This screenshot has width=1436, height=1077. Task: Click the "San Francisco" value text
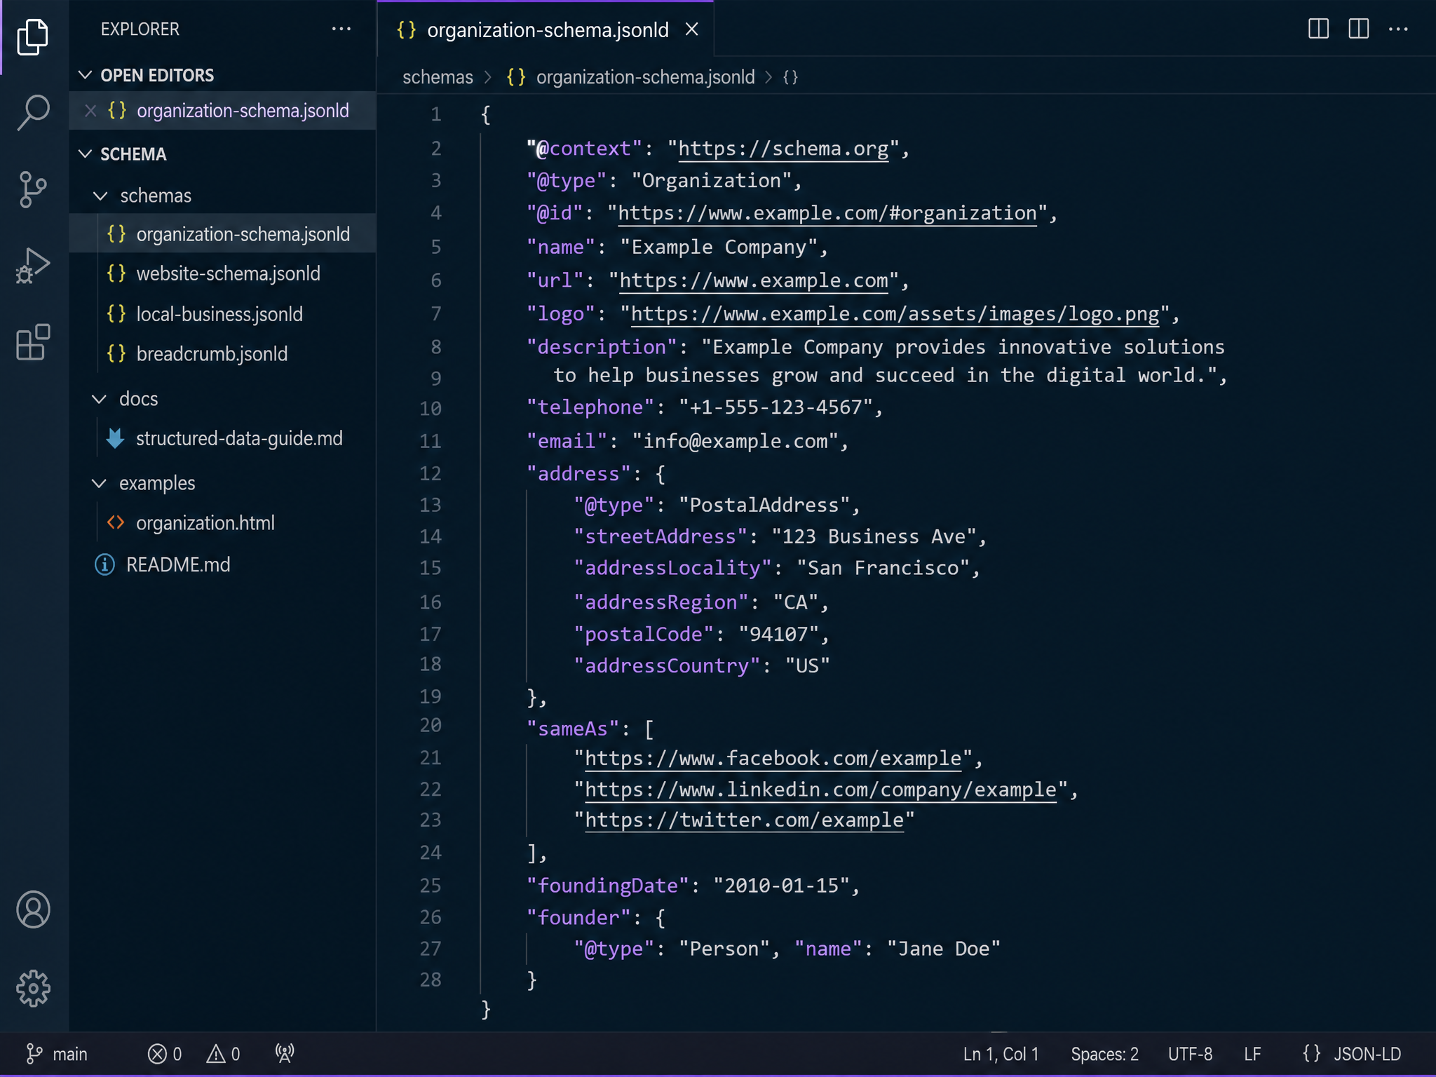(883, 568)
